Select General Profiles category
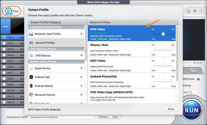 (x=56, y=42)
